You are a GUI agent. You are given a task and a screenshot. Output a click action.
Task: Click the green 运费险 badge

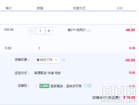(x=44, y=86)
